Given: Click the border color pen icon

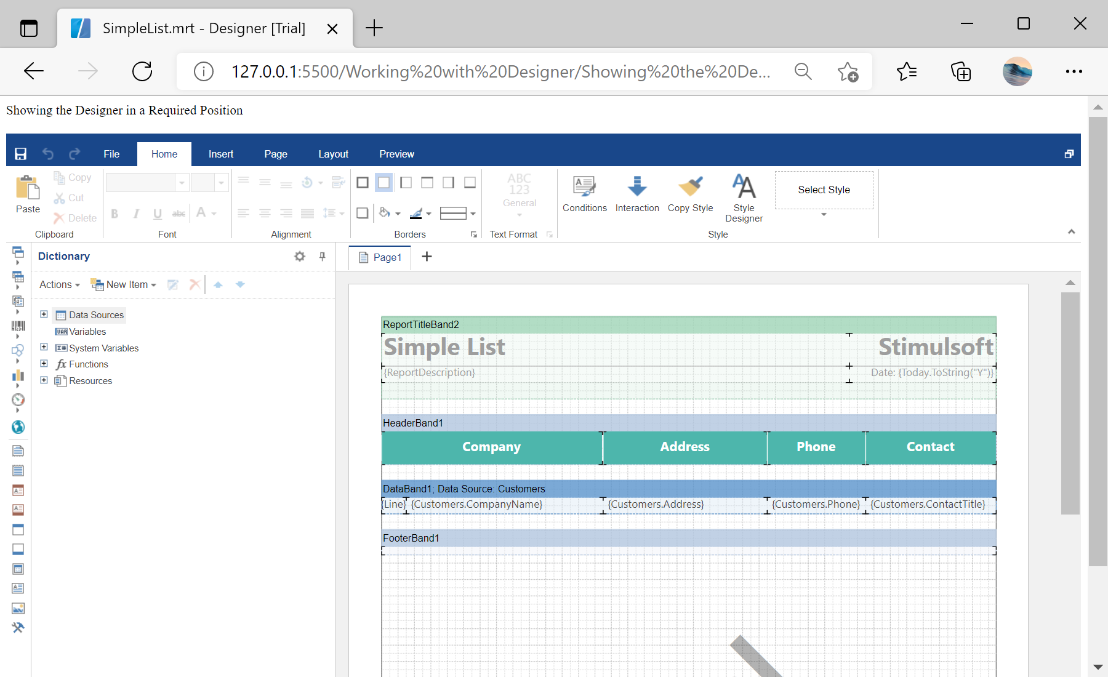Looking at the screenshot, I should click(416, 213).
